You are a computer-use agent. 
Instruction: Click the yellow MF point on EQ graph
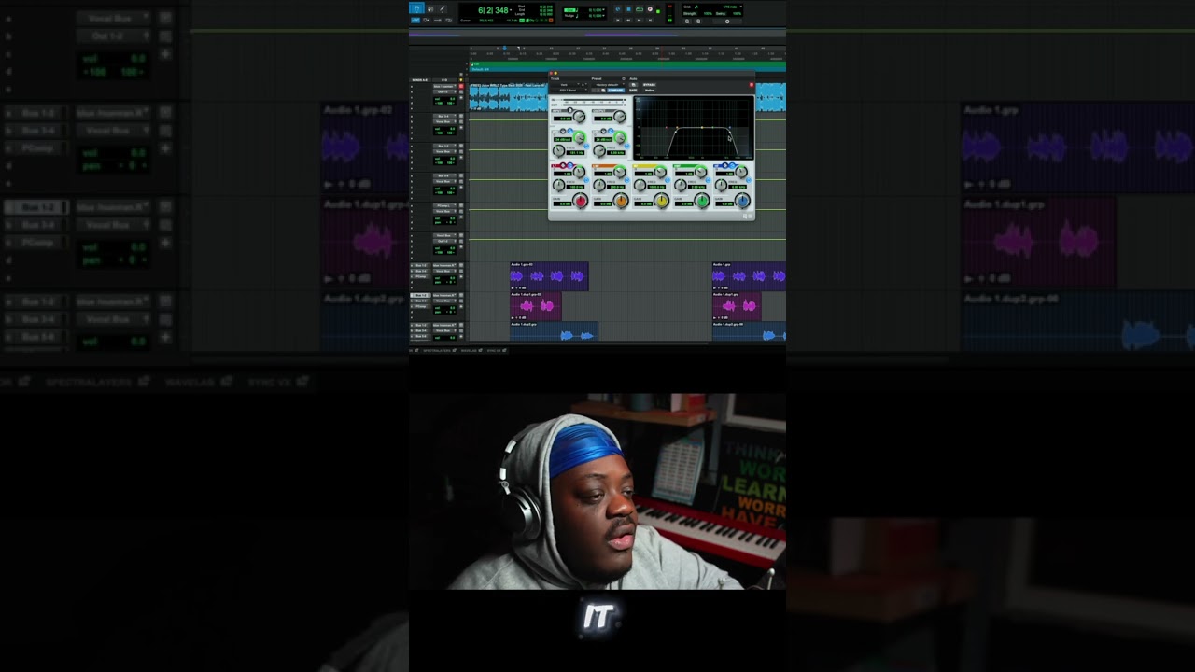pyautogui.click(x=702, y=127)
